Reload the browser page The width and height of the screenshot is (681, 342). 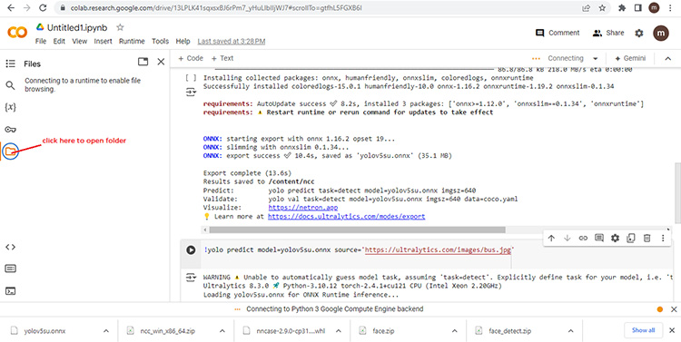(x=43, y=8)
